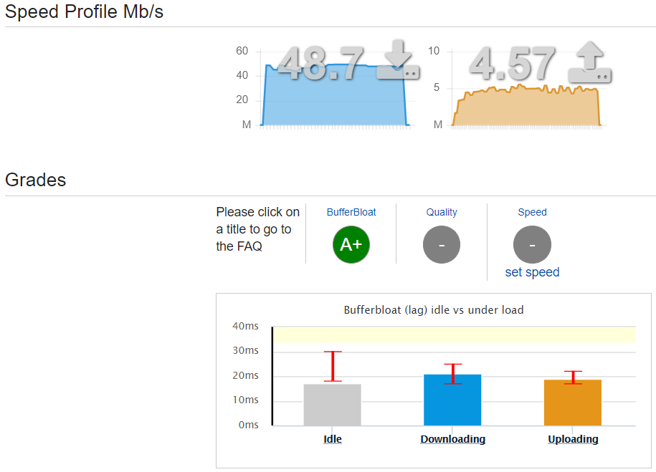This screenshot has width=656, height=472.
Task: Click the orange Uploading latency bar
Action: (x=573, y=403)
